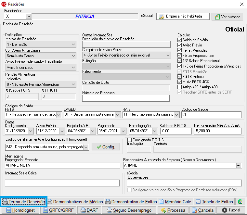Expand Com/Sem Justa Causa dropdown

coord(73,56)
